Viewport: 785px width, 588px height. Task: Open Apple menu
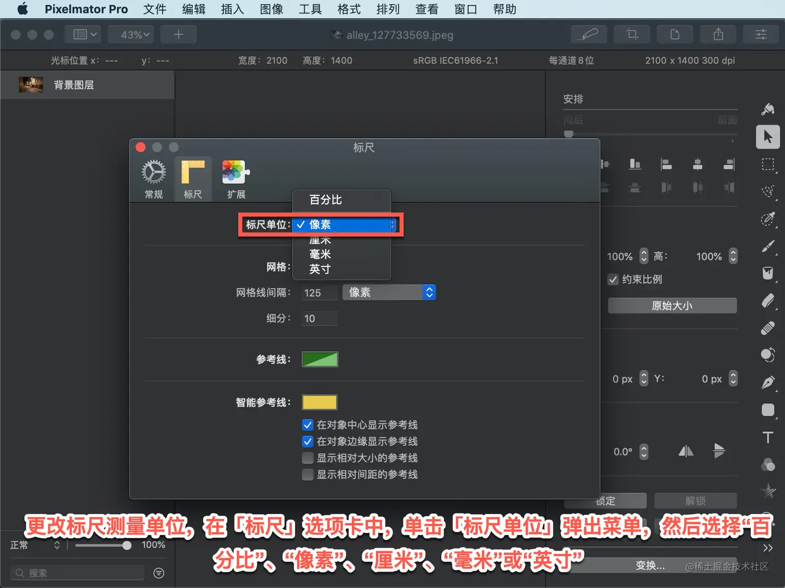tap(23, 9)
